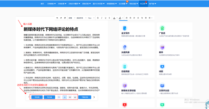The image size is (209, 109).
Task: Go to 首页 in top navigation
Action: tap(42, 4)
